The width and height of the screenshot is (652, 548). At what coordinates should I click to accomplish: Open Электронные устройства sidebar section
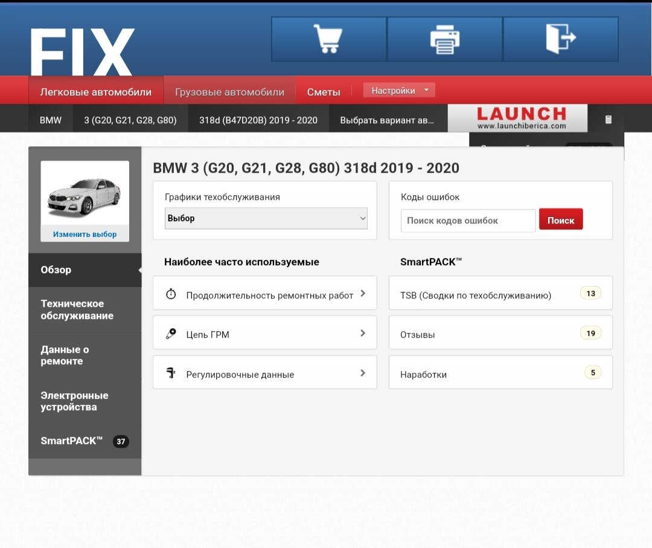85,401
